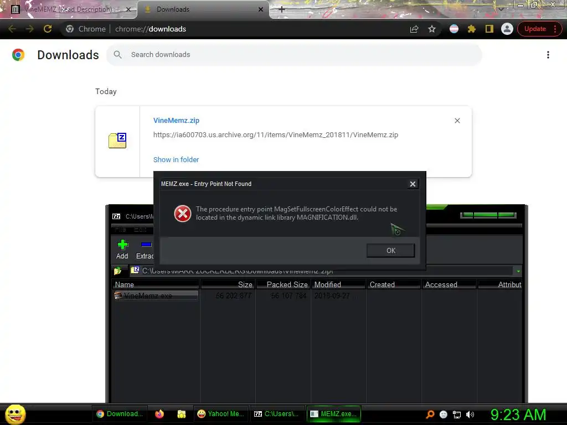This screenshot has width=567, height=425.
Task: Click the VineMemz.zip file icon thumbnail
Action: point(117,141)
